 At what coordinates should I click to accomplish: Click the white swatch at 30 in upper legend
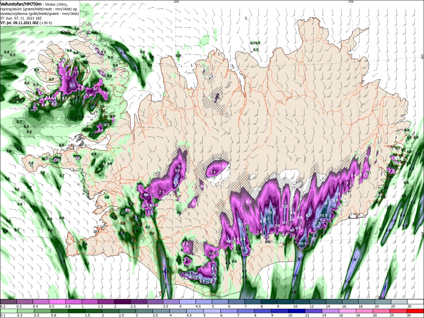(x=415, y=302)
